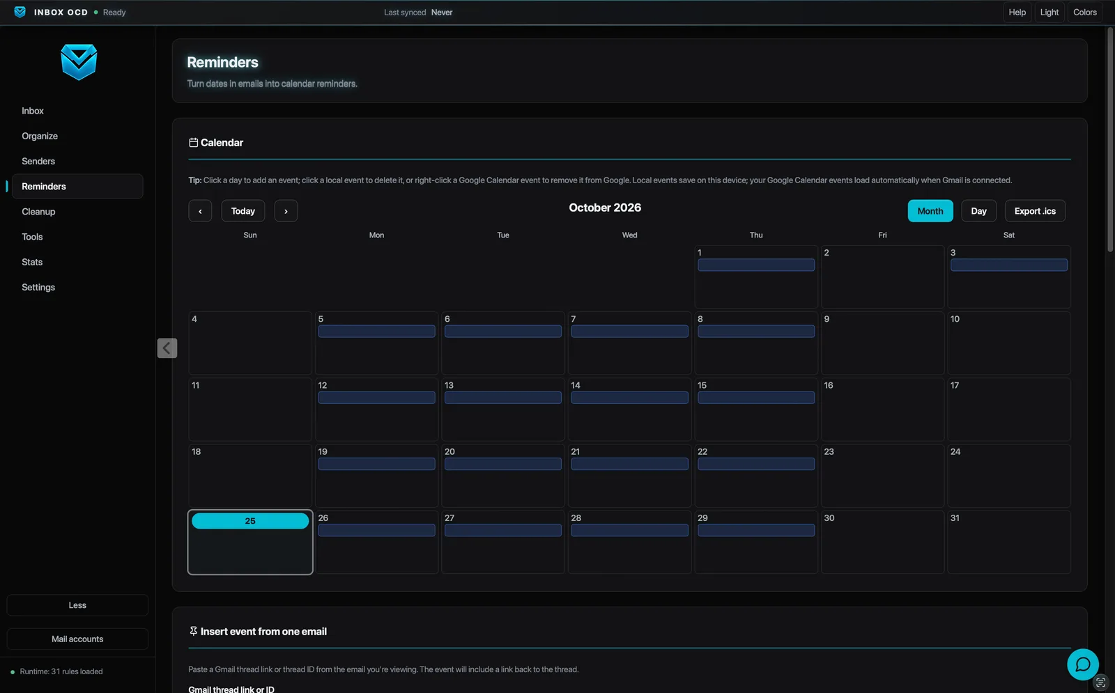Add an event on October 23

pos(882,476)
